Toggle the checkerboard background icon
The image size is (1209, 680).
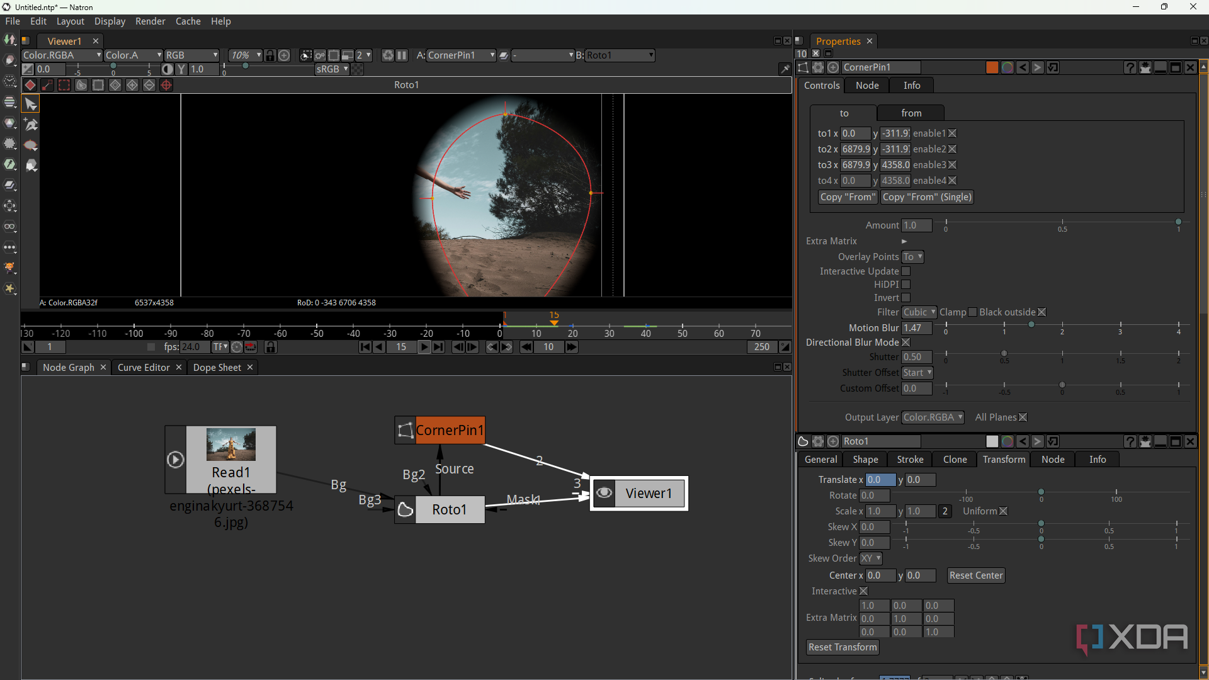pos(357,69)
